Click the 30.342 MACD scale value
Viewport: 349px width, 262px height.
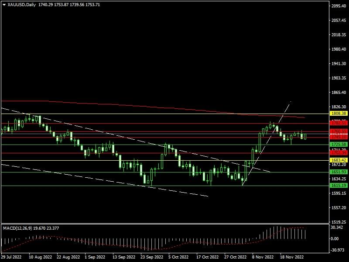click(x=337, y=228)
